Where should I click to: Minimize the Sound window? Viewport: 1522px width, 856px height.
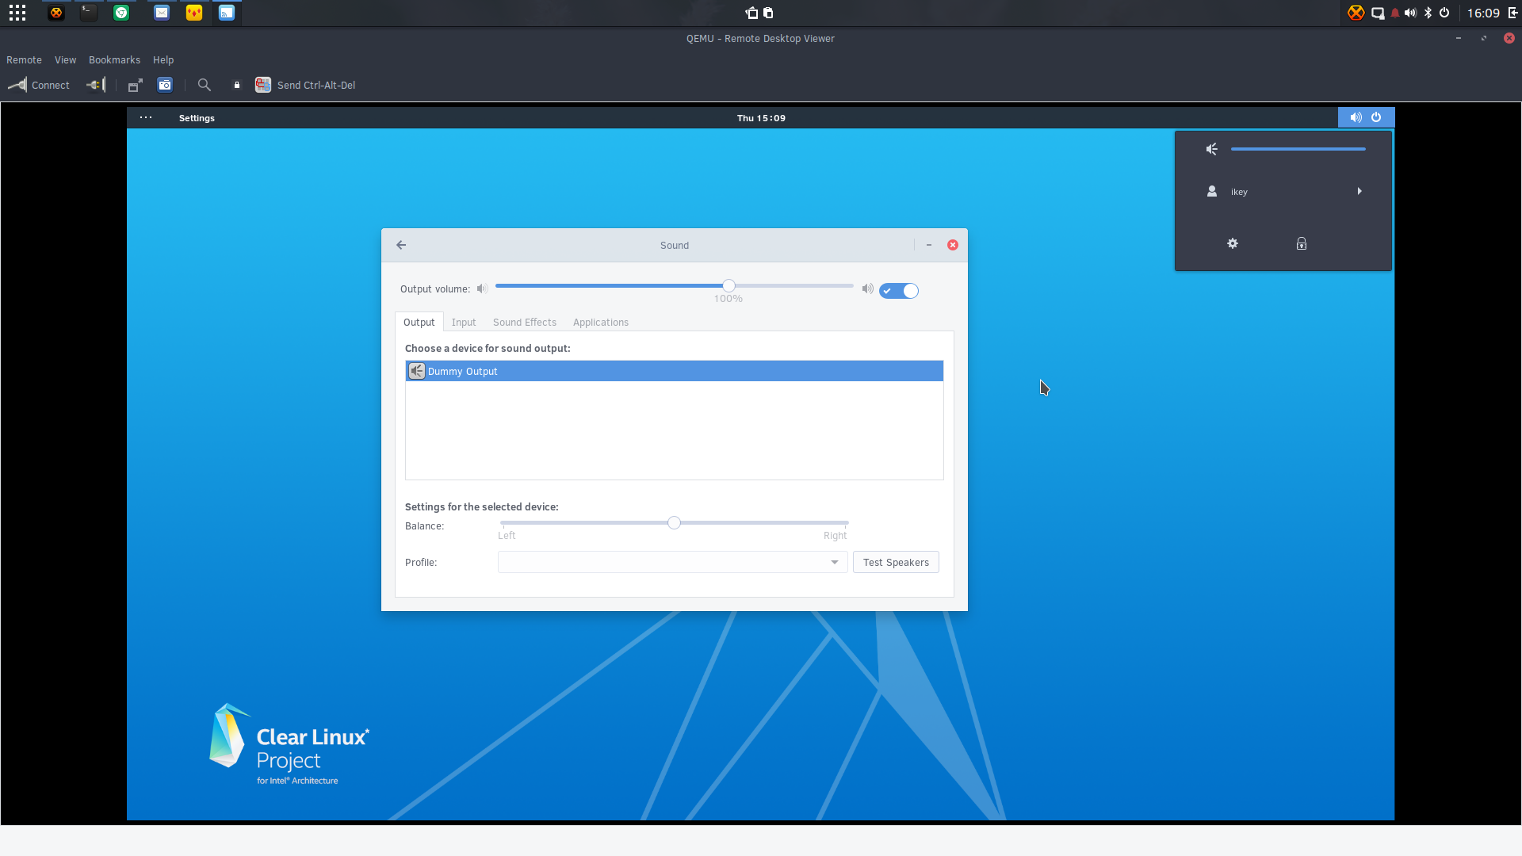pos(929,245)
